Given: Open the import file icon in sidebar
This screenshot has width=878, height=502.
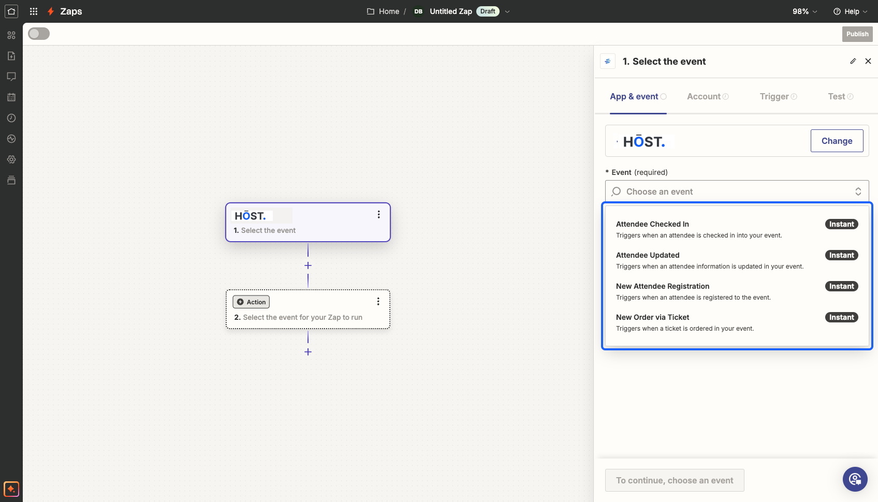Looking at the screenshot, I should [11, 56].
